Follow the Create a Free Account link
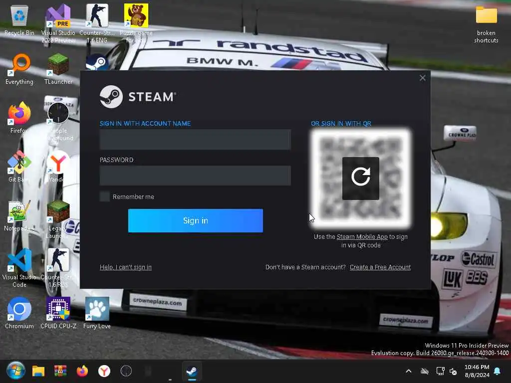This screenshot has height=383, width=511. tap(380, 267)
